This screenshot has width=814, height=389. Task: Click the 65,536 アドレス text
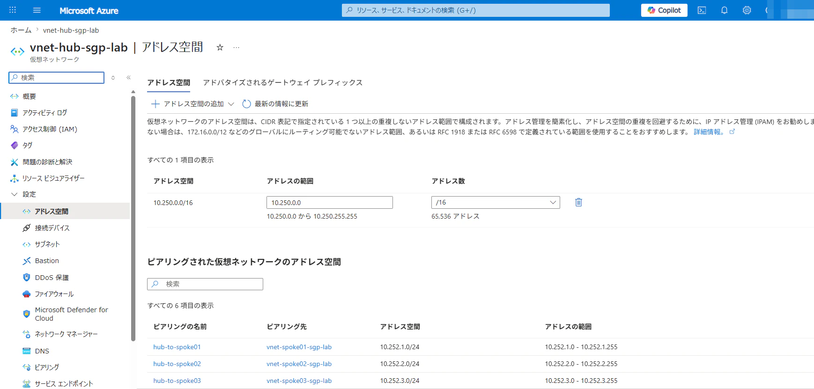coord(455,216)
